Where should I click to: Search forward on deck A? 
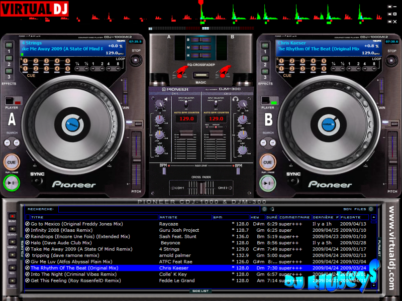16,142
